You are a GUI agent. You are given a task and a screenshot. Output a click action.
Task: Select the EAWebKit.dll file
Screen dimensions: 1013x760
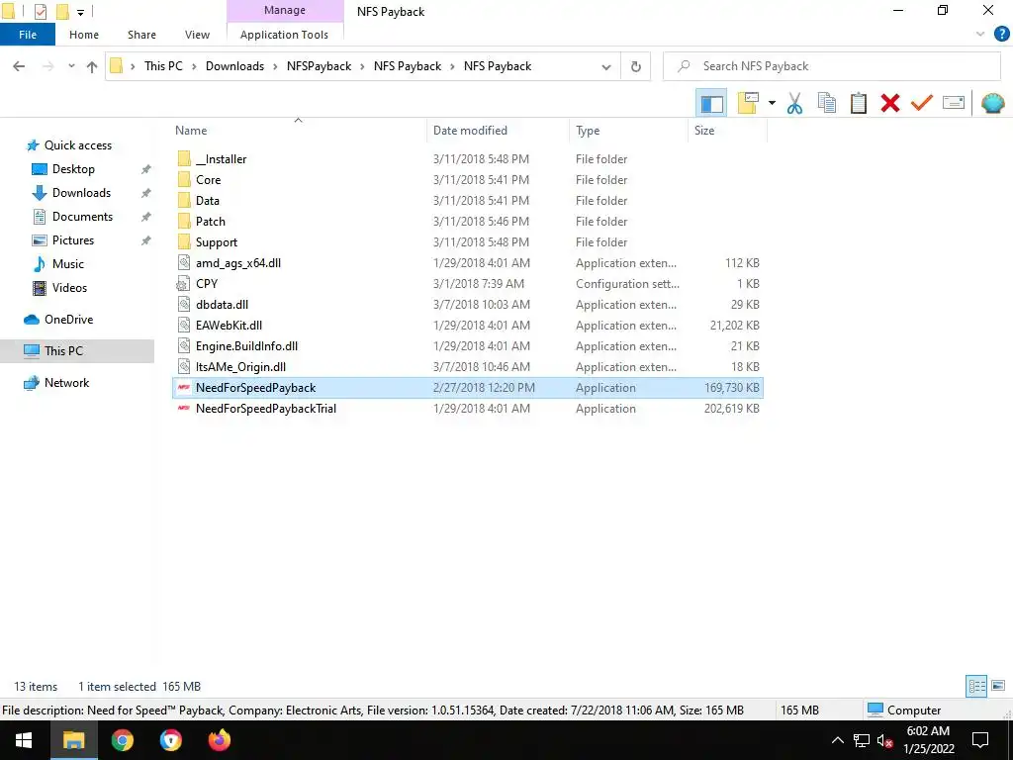468,325
